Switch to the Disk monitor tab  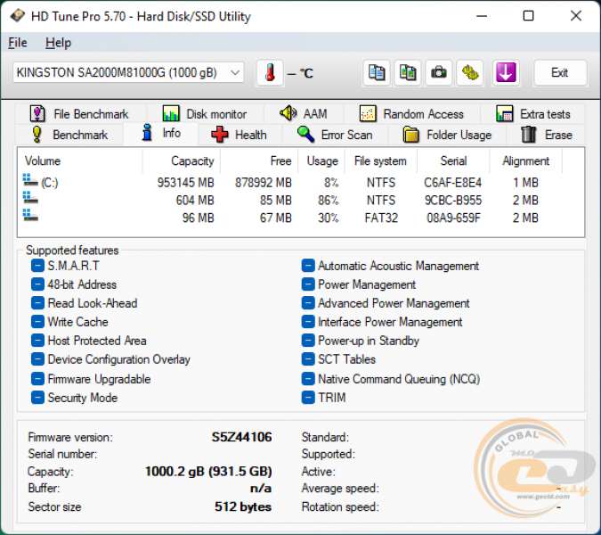[x=205, y=114]
